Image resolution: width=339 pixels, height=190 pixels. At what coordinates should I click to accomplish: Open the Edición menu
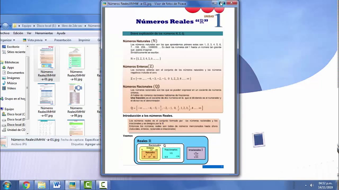18,33
